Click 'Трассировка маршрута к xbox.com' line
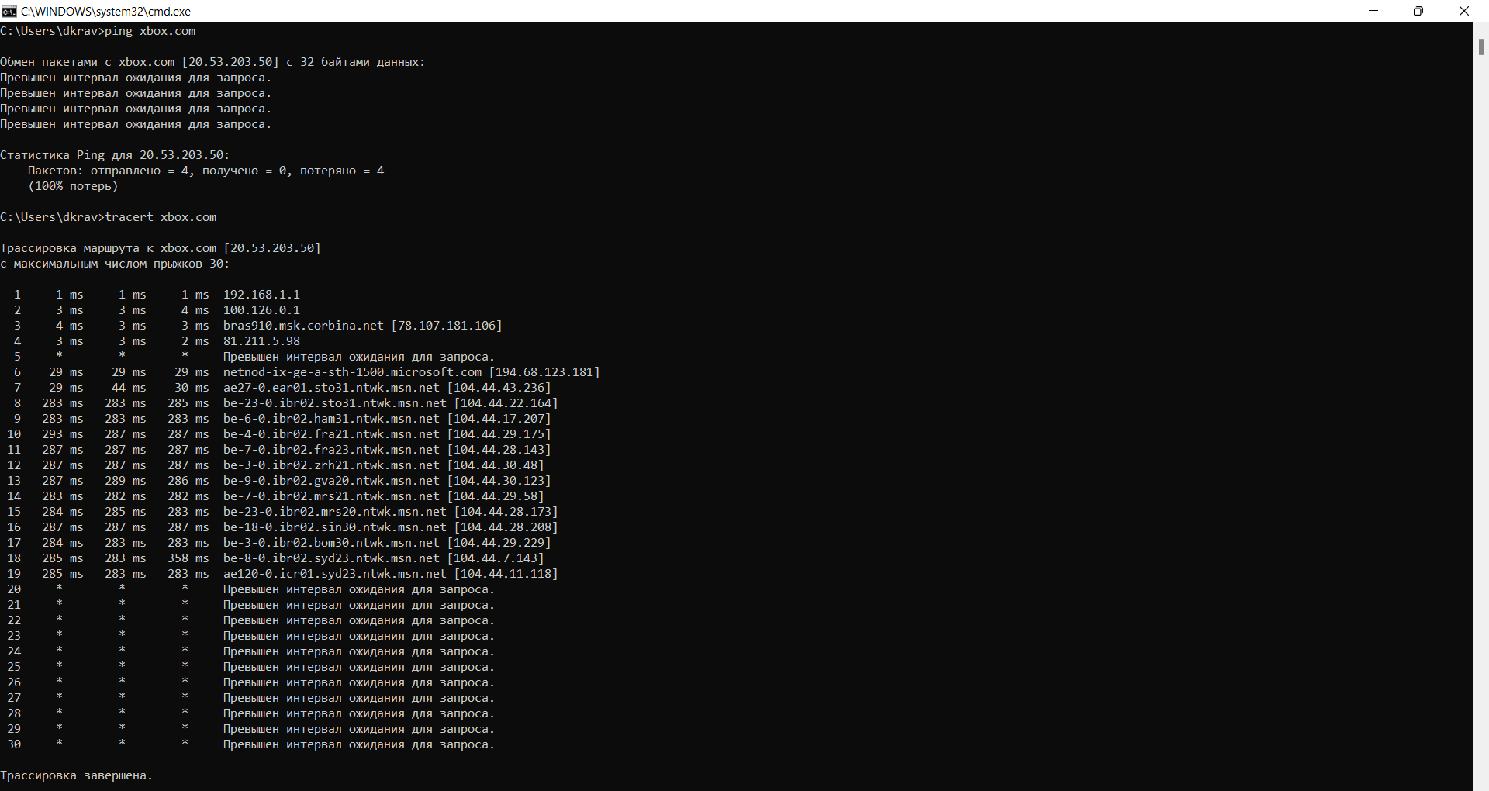The width and height of the screenshot is (1489, 791). click(161, 248)
